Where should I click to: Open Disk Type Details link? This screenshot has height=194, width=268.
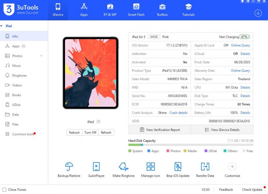245,96
